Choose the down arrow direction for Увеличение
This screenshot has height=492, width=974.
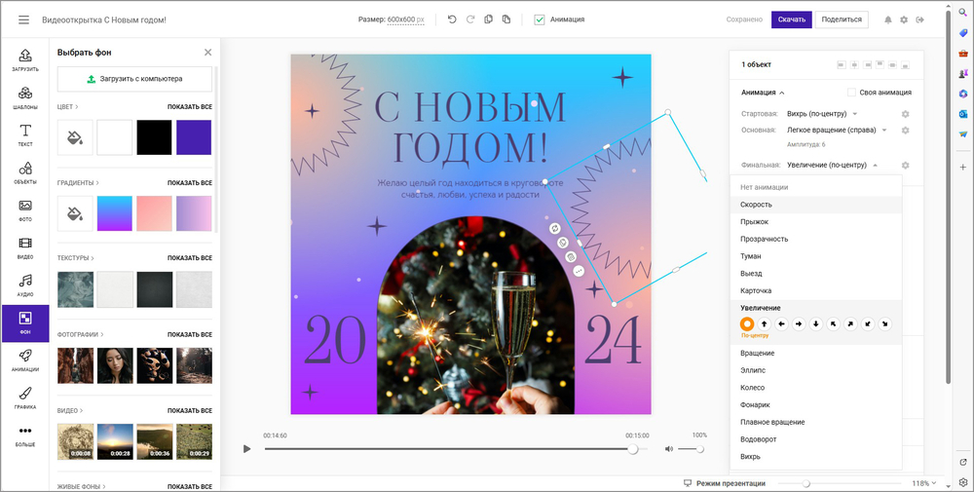pos(816,323)
